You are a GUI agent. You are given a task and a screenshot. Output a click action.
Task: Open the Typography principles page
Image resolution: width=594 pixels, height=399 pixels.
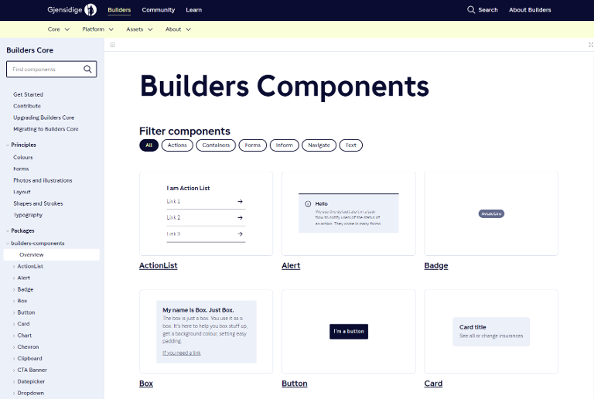coord(28,215)
